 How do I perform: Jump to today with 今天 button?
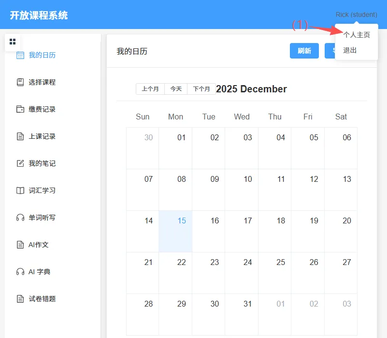coord(176,89)
